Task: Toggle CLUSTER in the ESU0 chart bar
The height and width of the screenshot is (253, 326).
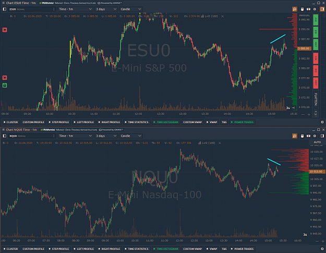Action: point(10,122)
